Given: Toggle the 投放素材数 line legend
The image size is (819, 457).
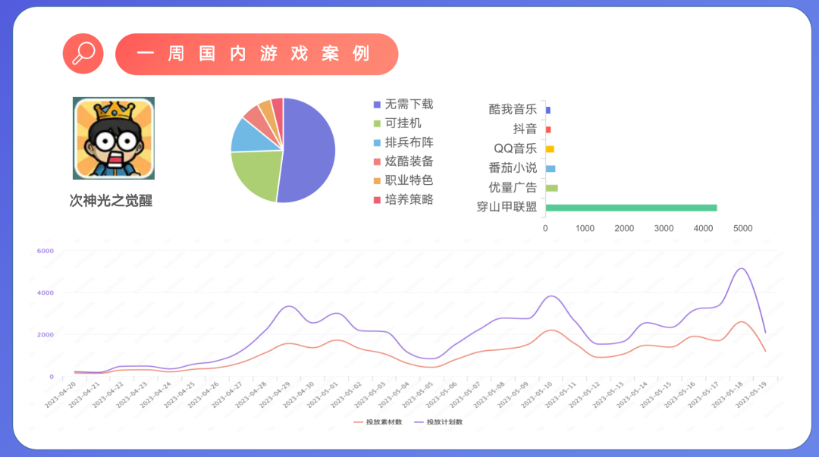Looking at the screenshot, I should pos(378,422).
